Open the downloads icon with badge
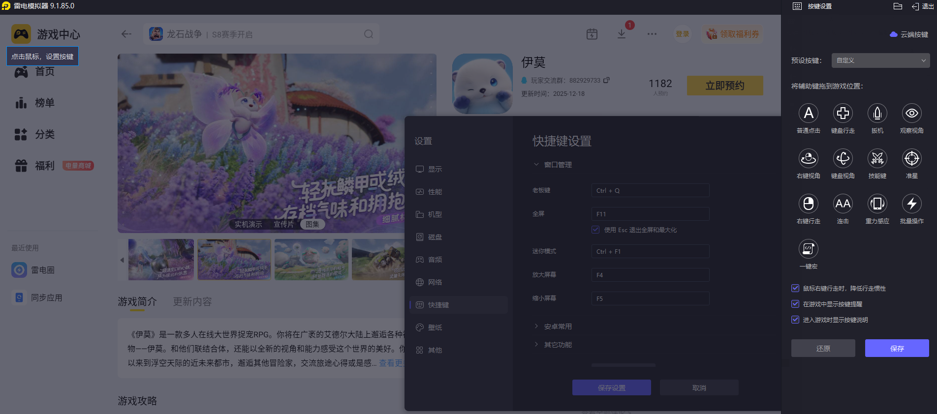937x414 pixels. (x=622, y=34)
